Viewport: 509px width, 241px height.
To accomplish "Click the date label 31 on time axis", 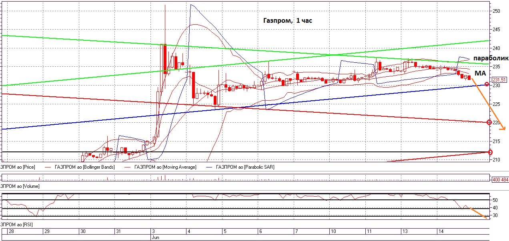I will click(118, 231).
